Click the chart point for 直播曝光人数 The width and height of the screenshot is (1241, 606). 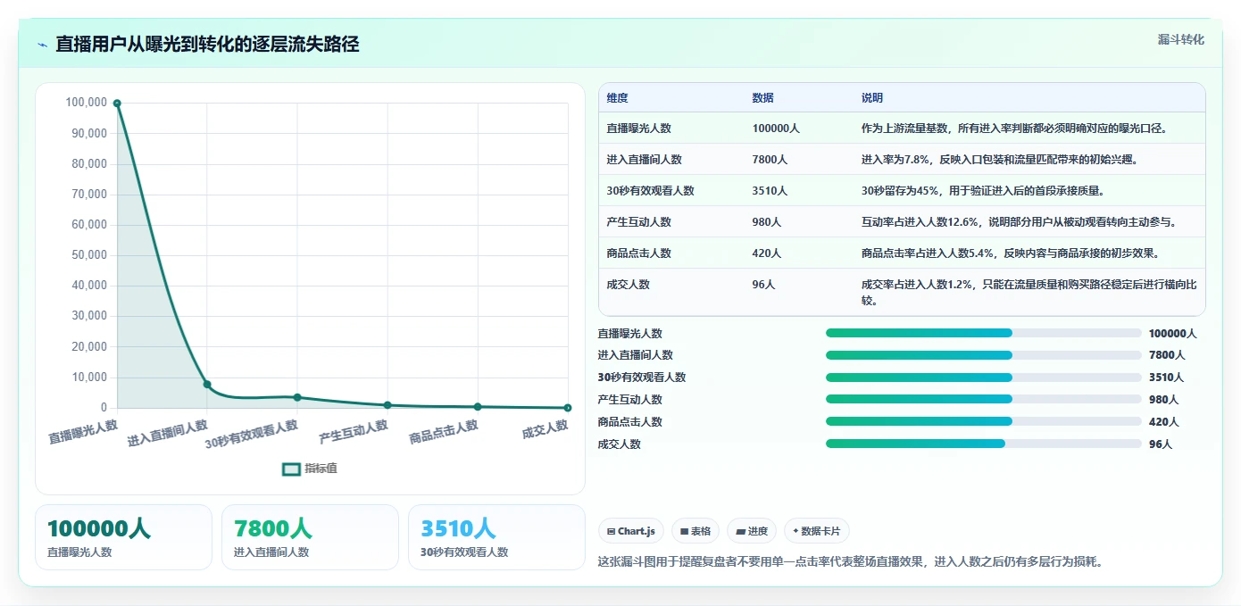click(x=117, y=104)
